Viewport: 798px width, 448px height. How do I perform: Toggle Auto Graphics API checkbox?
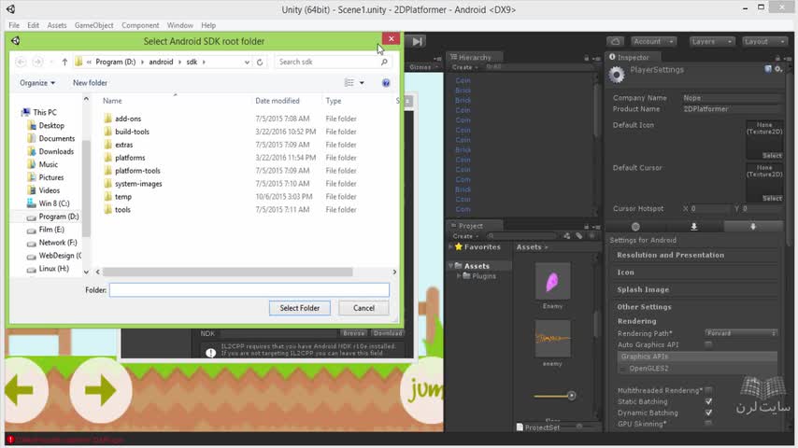pos(708,344)
